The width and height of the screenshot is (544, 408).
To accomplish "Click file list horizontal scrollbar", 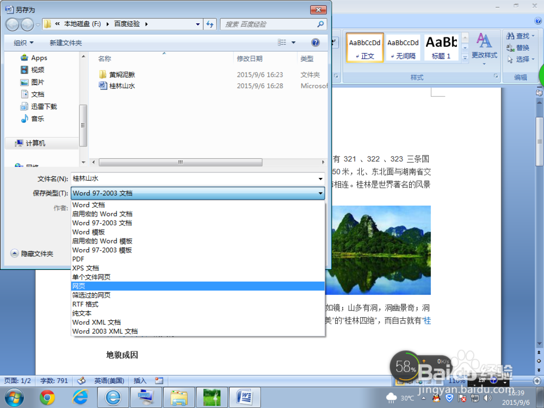I will (181, 162).
